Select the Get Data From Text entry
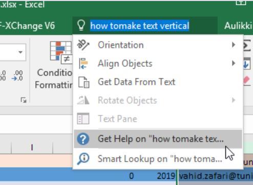253x185 pixels. click(158, 82)
